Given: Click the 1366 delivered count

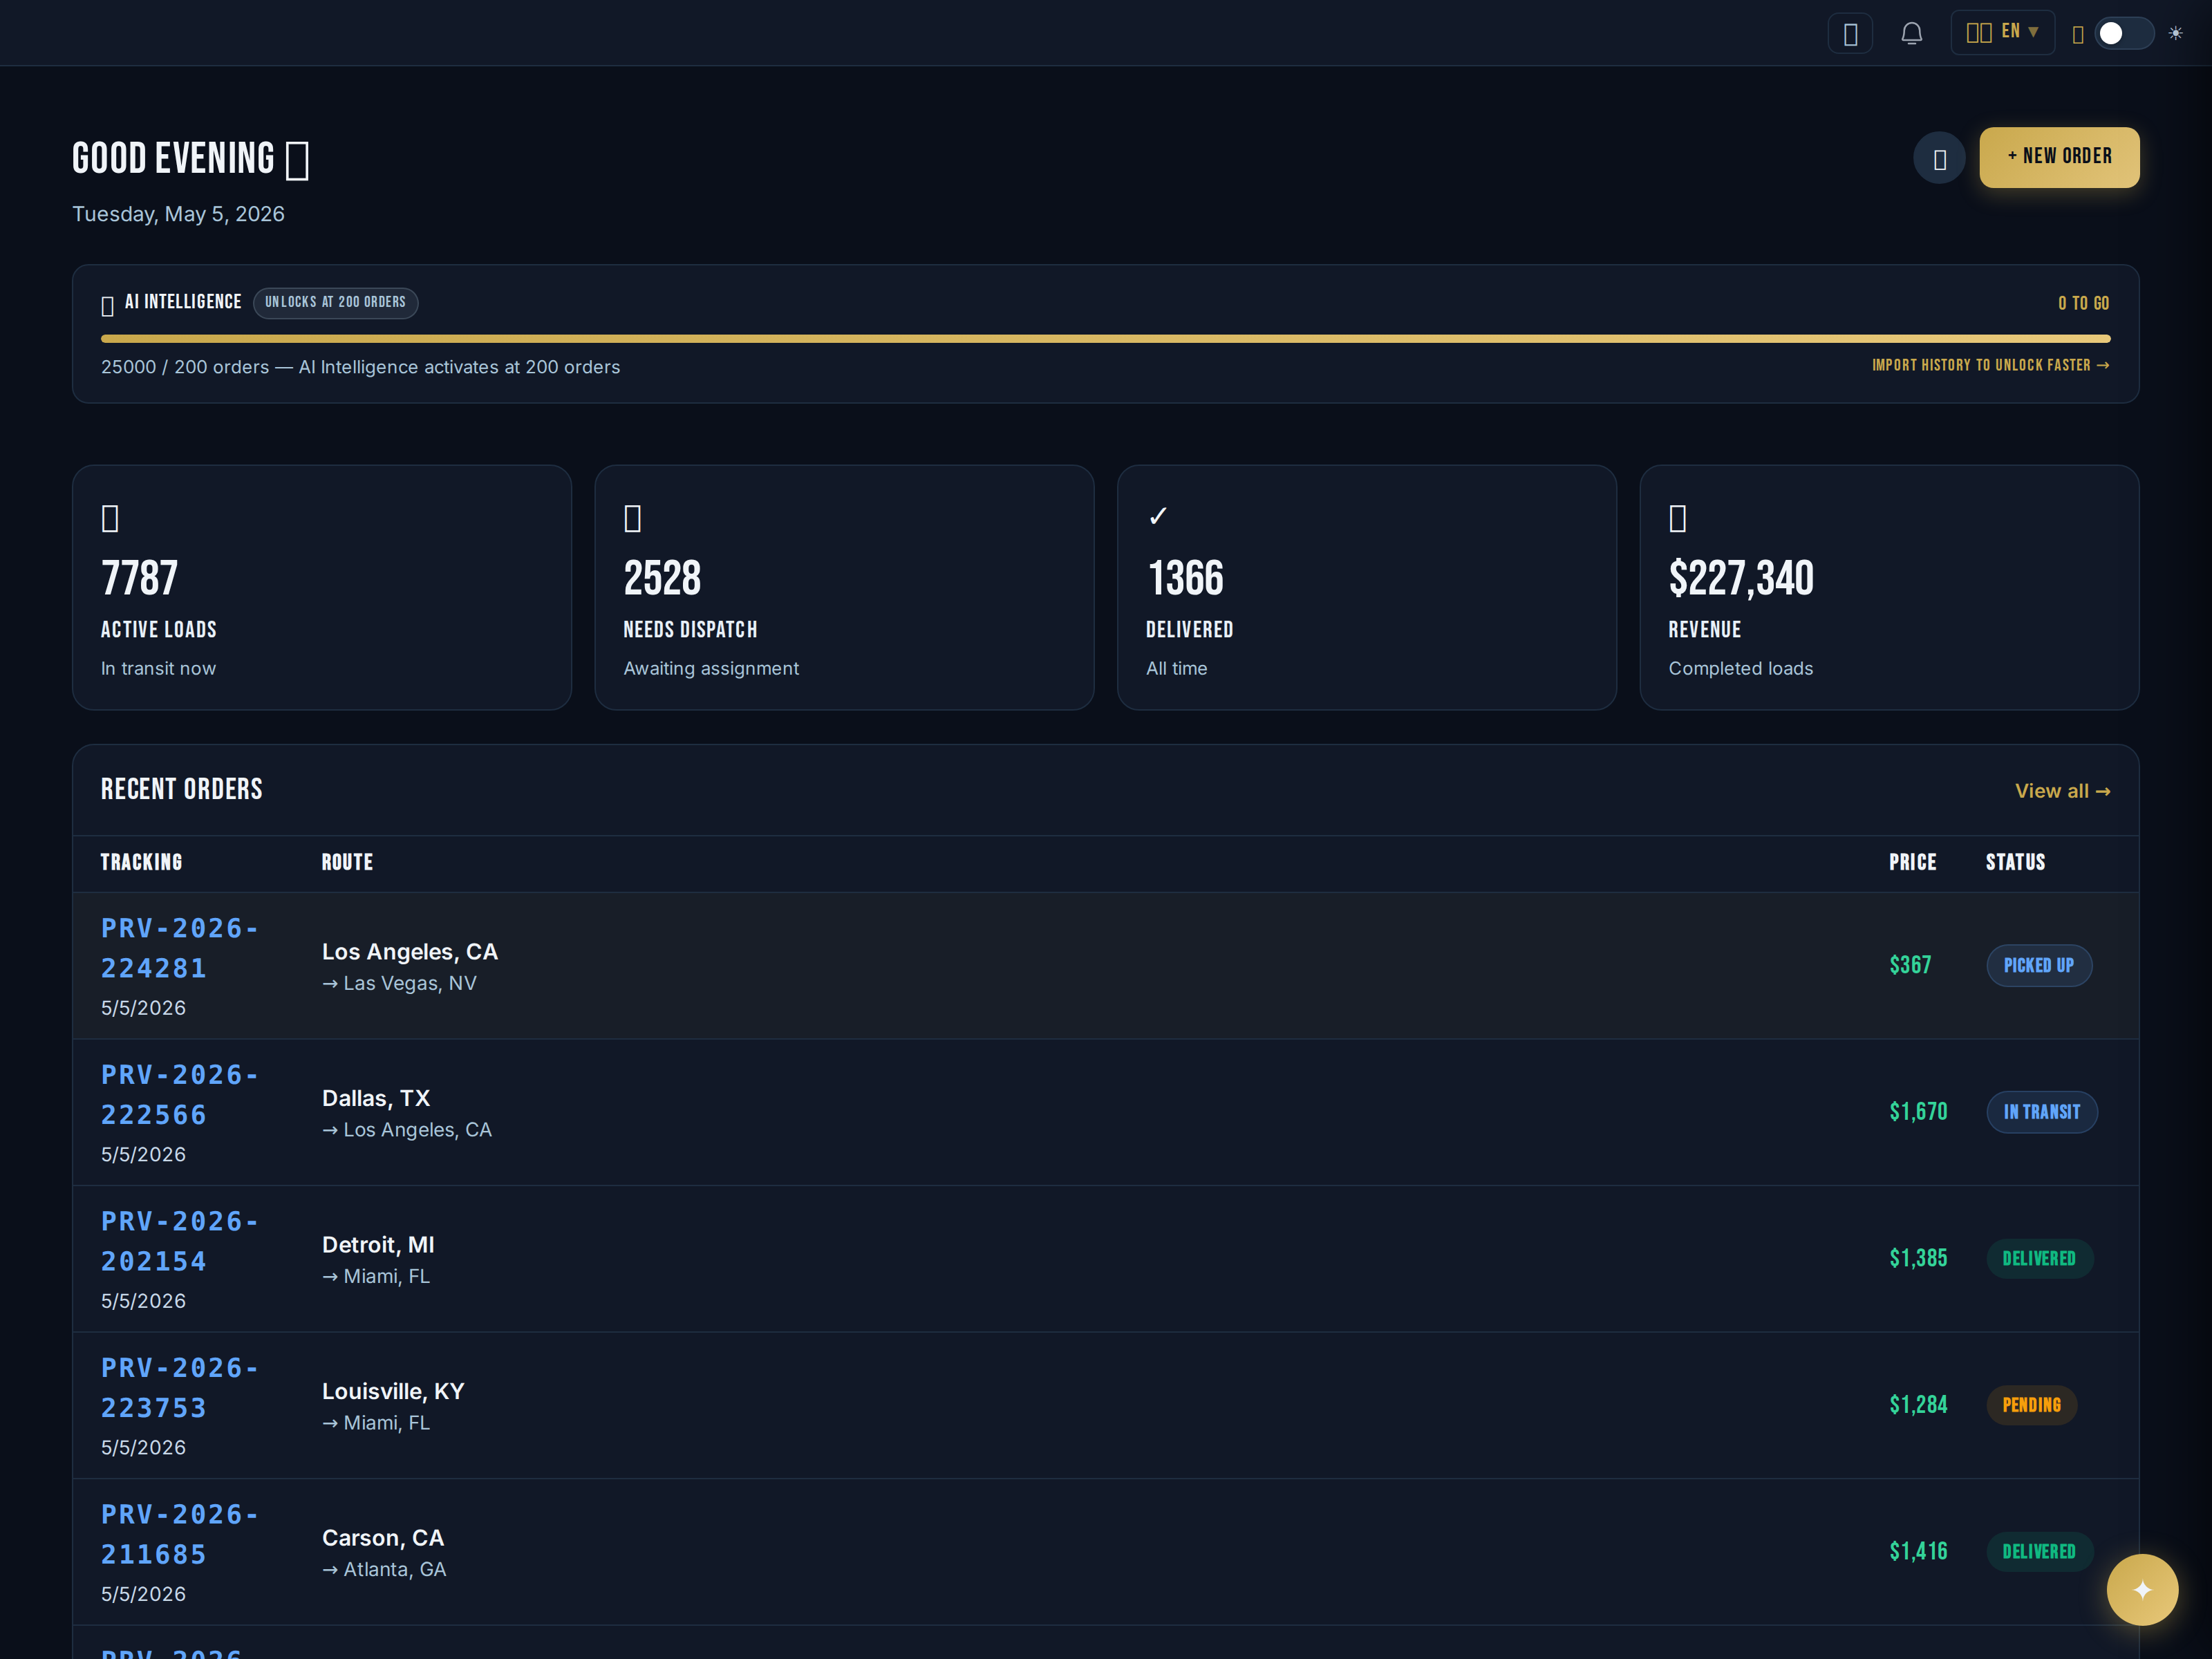Looking at the screenshot, I should (1185, 579).
